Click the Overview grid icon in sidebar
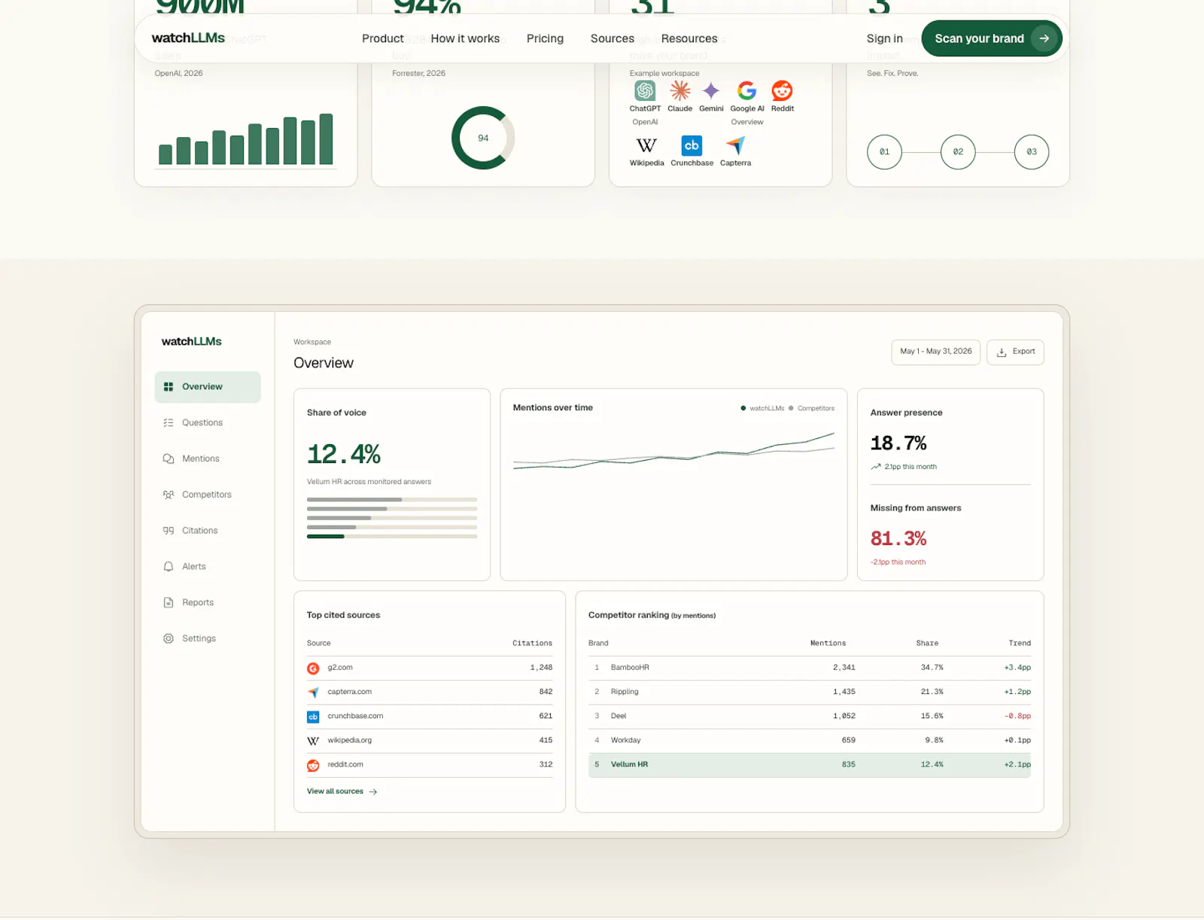 [x=169, y=387]
